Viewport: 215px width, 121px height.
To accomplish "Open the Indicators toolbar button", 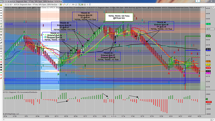I will coord(82,5).
